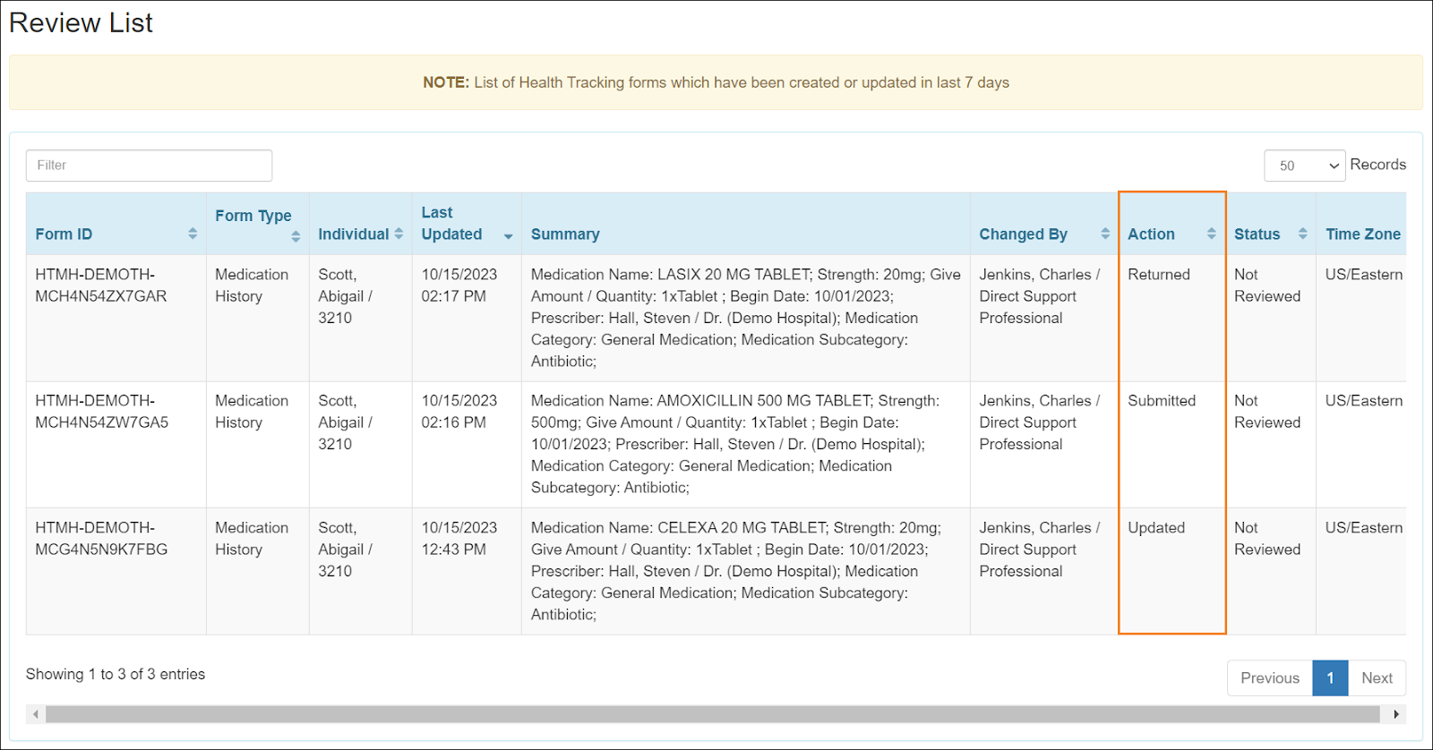Click US/Eastern in the LASIX row

(1364, 275)
